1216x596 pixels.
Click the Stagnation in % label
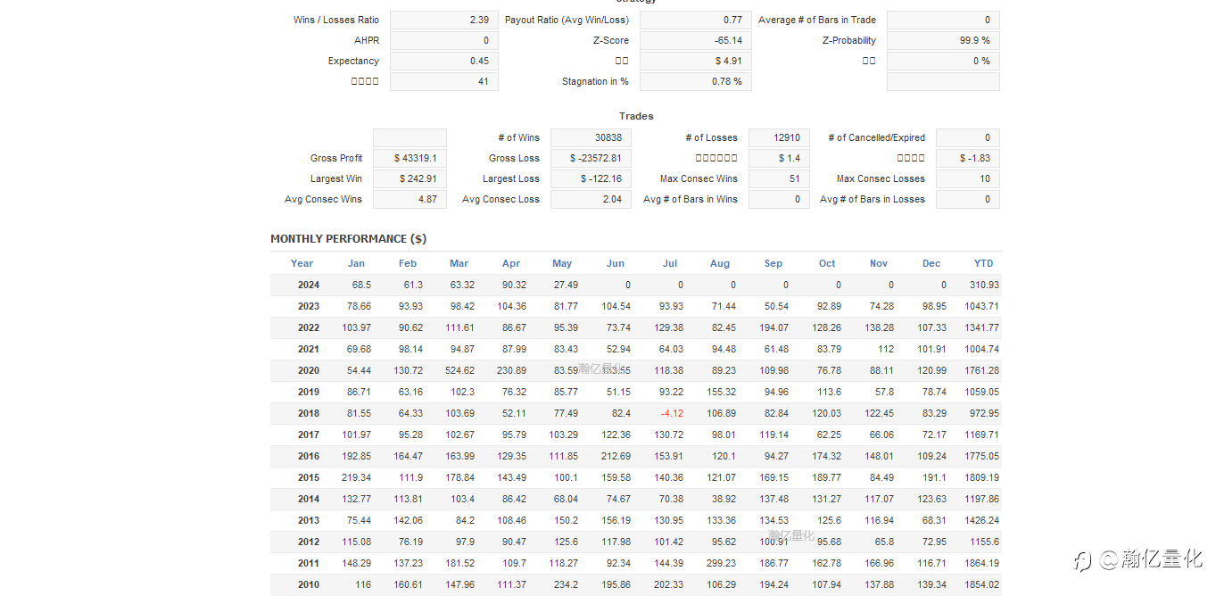point(595,81)
